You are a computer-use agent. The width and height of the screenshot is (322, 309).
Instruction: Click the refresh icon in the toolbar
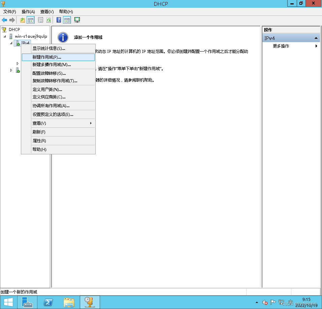pyautogui.click(x=49, y=20)
